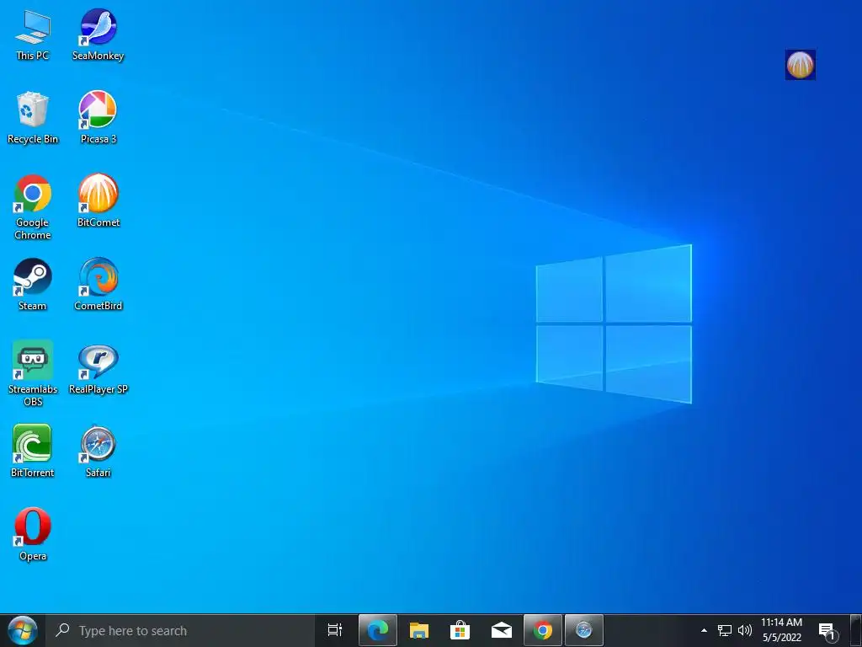This screenshot has width=862, height=647.
Task: Switch to Chrome in the taskbar
Action: (543, 630)
